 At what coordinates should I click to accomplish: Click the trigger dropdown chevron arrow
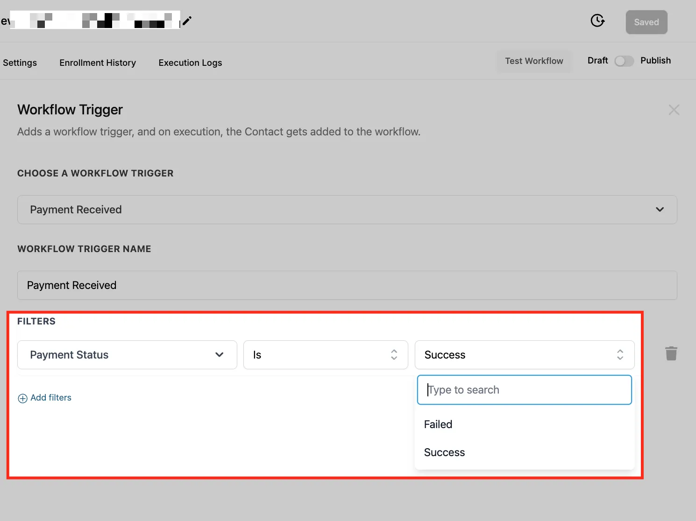660,210
